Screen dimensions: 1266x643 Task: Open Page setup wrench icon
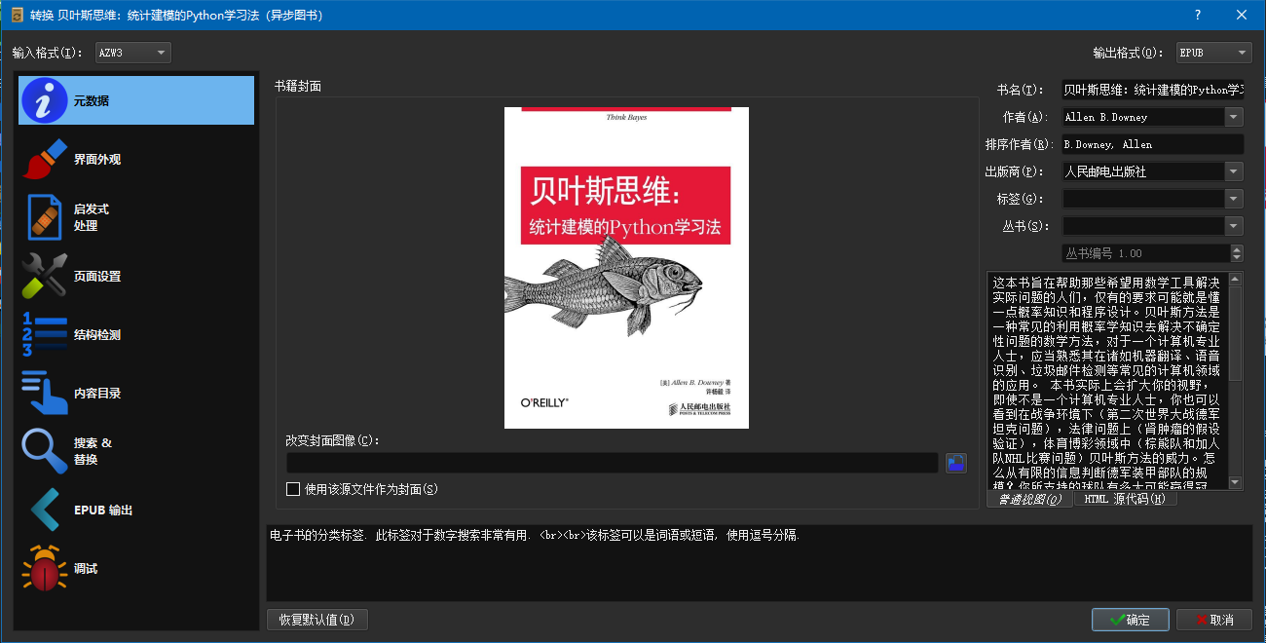pyautogui.click(x=44, y=277)
